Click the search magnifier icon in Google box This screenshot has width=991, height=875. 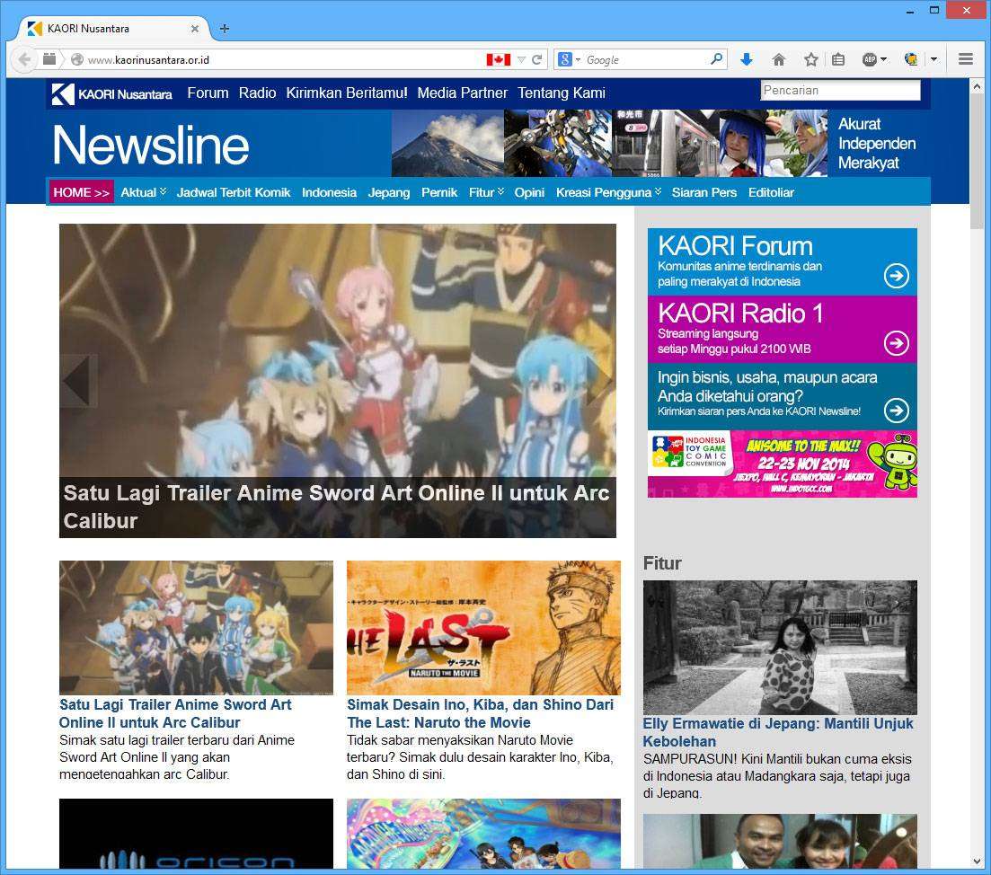click(x=716, y=58)
